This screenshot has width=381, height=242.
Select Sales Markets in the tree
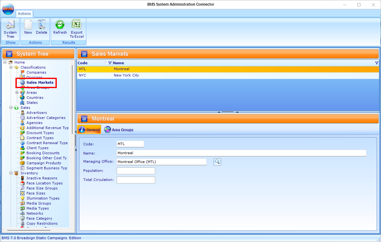tap(40, 82)
